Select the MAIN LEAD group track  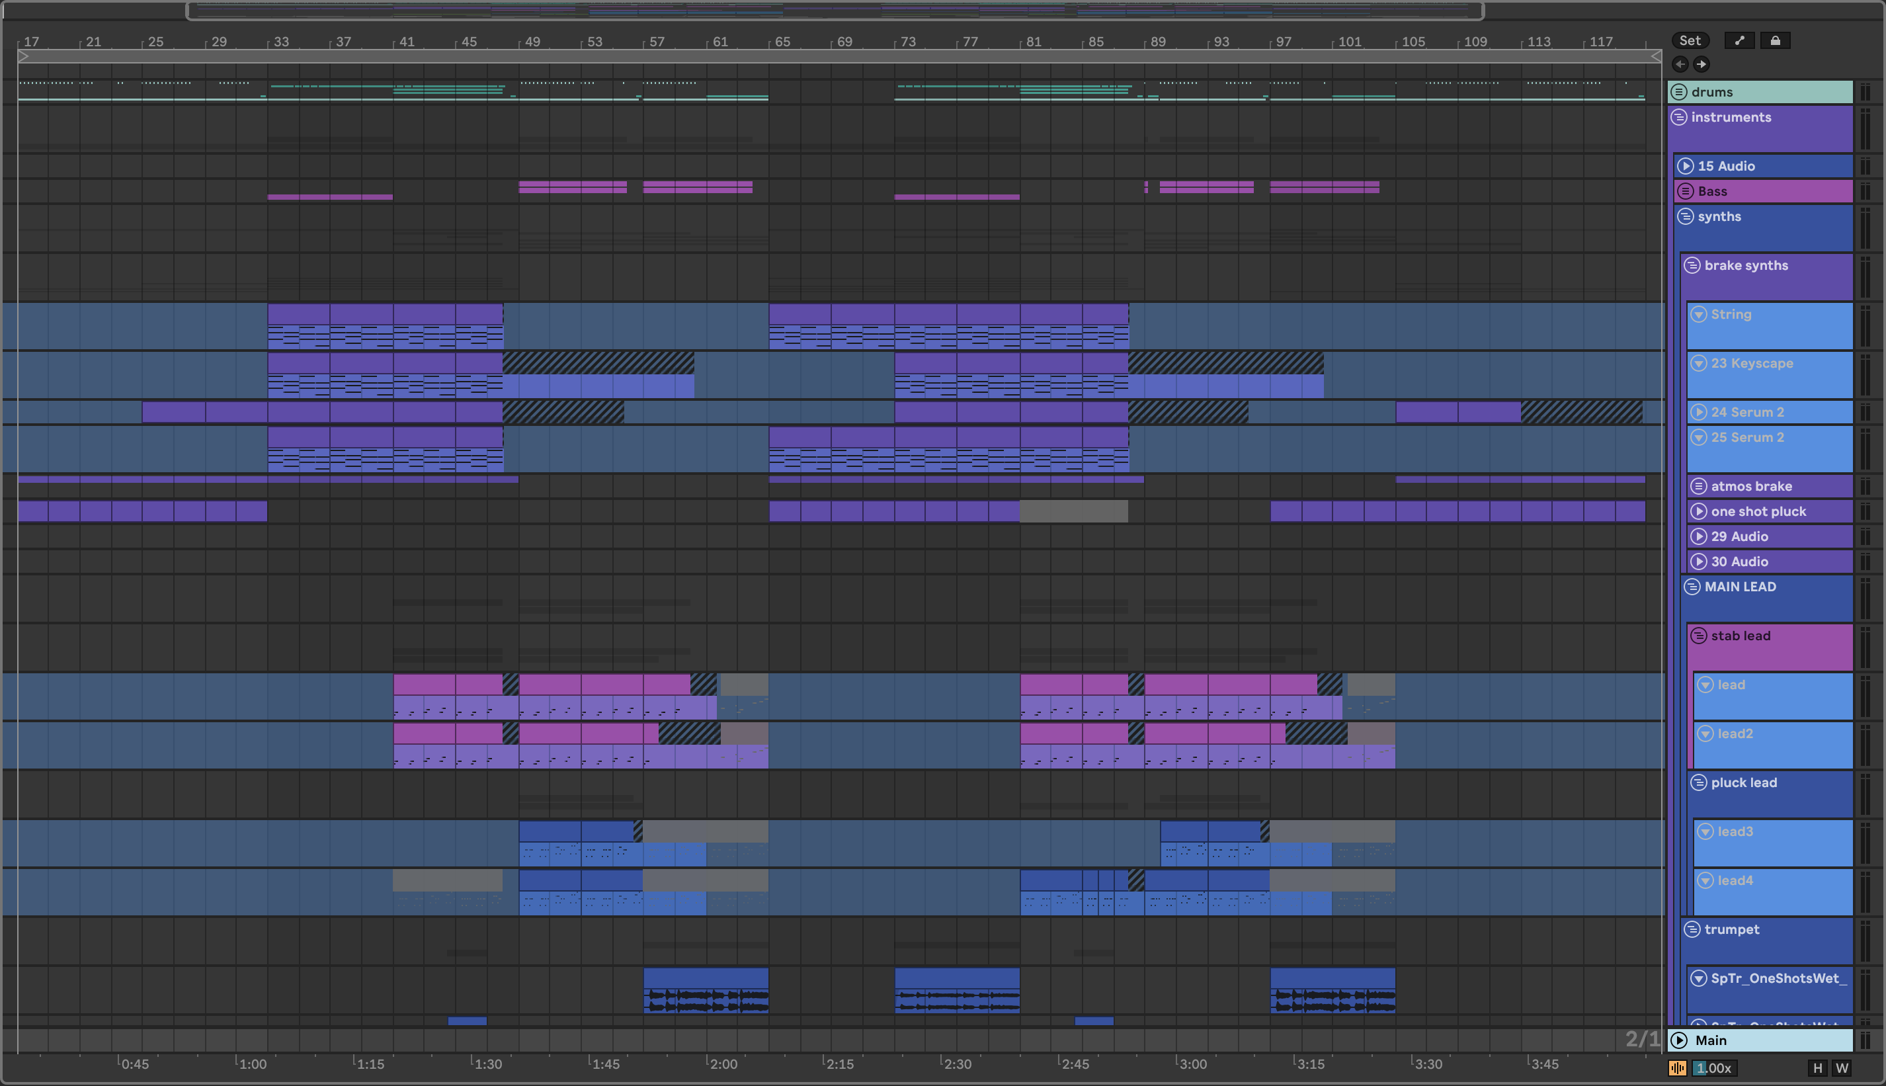(1740, 586)
